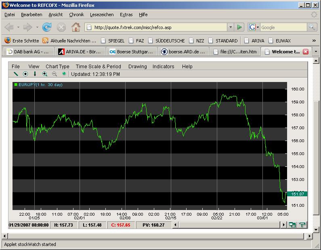The height and width of the screenshot is (250, 321).
Task: Reload the page in Firefox
Action: coord(47,27)
